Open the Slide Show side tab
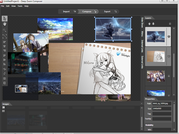The image size is (179, 134). coord(142,23)
